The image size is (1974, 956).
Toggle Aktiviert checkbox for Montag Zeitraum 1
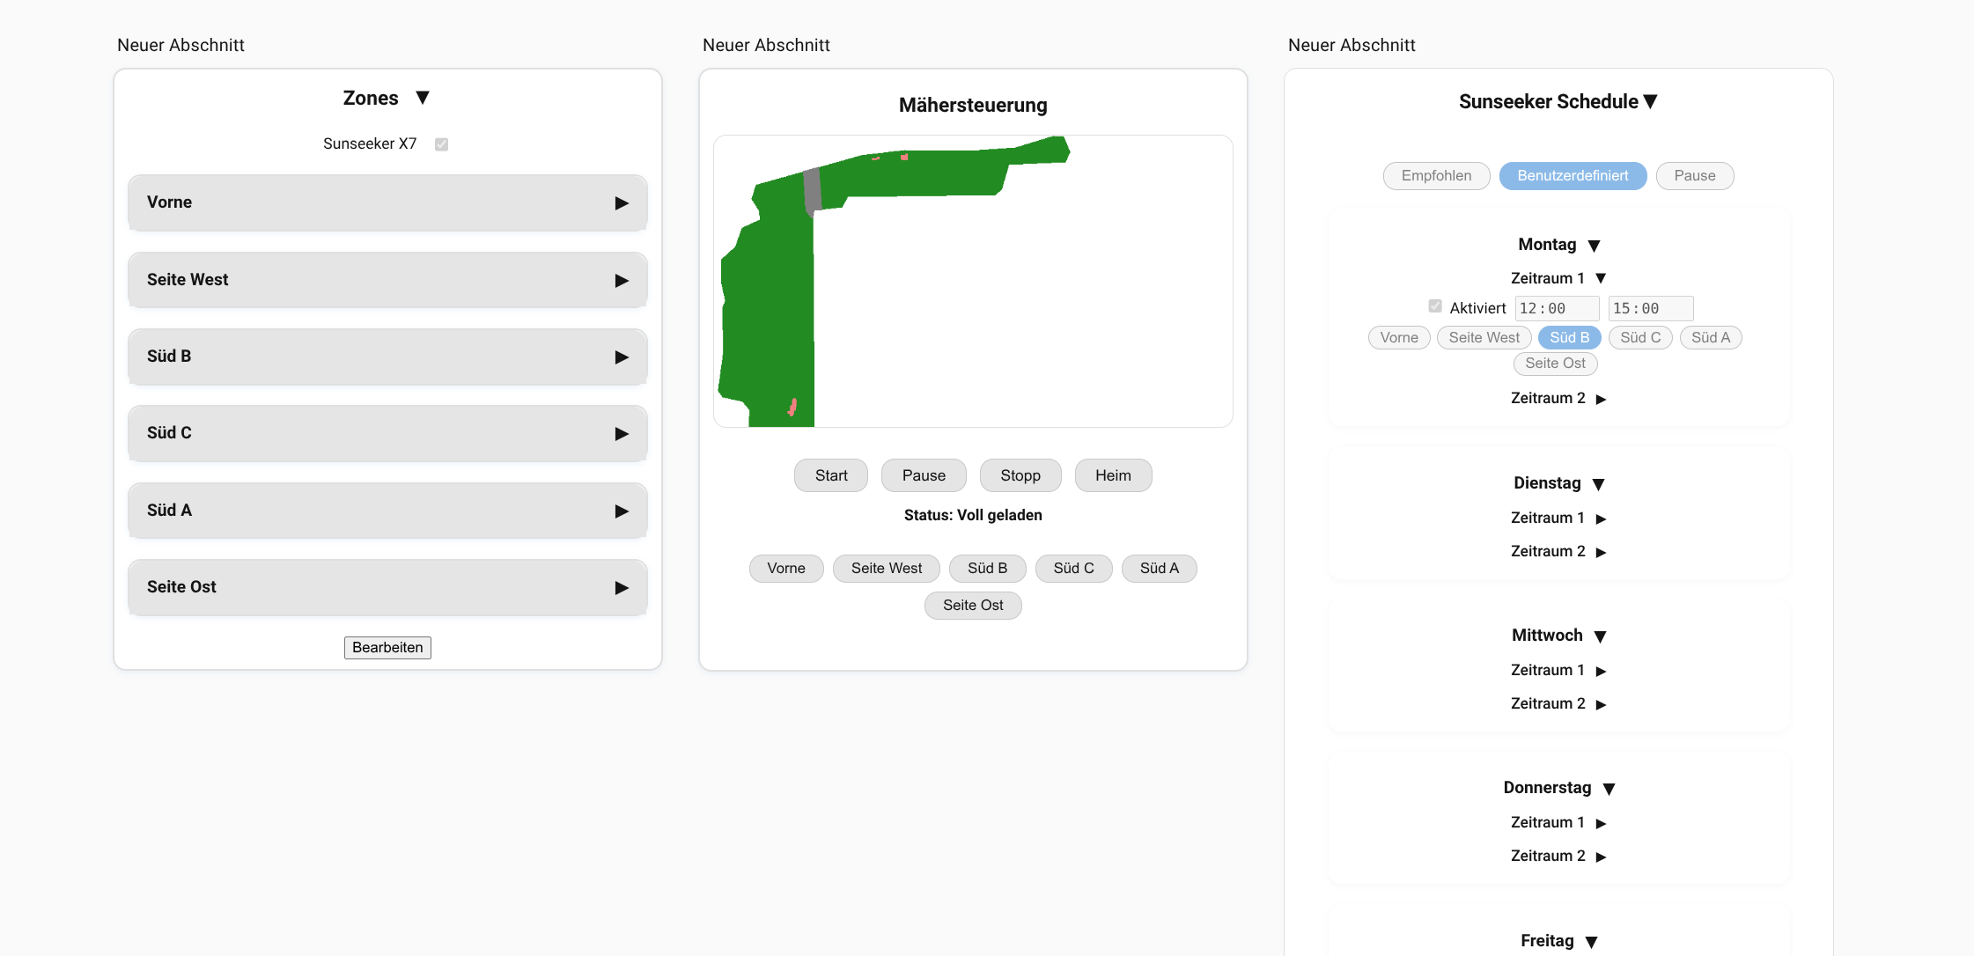(x=1435, y=306)
